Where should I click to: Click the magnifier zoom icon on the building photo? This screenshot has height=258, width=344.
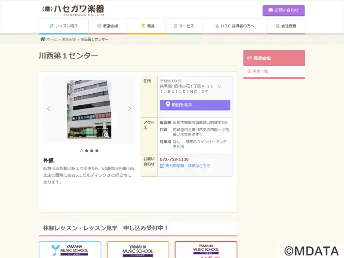click(106, 135)
